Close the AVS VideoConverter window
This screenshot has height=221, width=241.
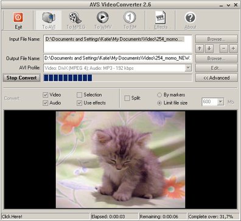click(x=236, y=5)
